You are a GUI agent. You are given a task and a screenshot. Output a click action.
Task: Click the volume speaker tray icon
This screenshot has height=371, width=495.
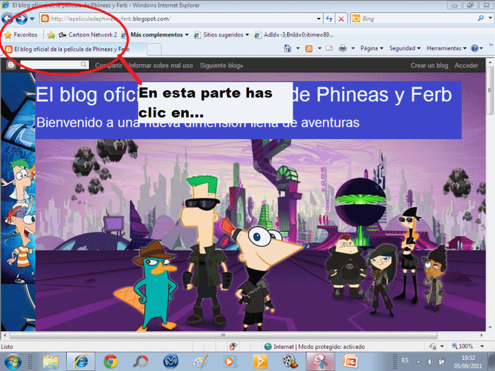coord(430,362)
